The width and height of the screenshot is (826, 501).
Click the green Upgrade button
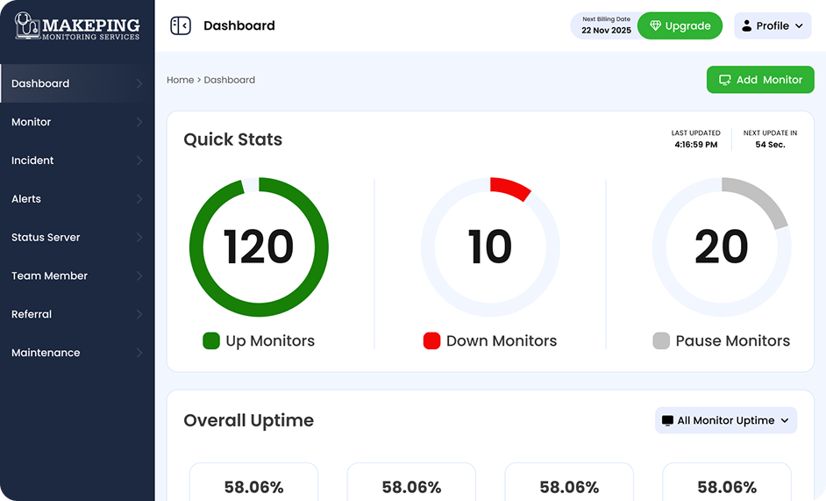click(x=680, y=25)
